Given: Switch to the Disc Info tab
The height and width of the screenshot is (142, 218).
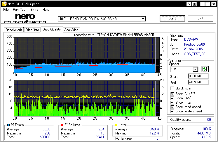Looking at the screenshot, I should click(32, 30).
